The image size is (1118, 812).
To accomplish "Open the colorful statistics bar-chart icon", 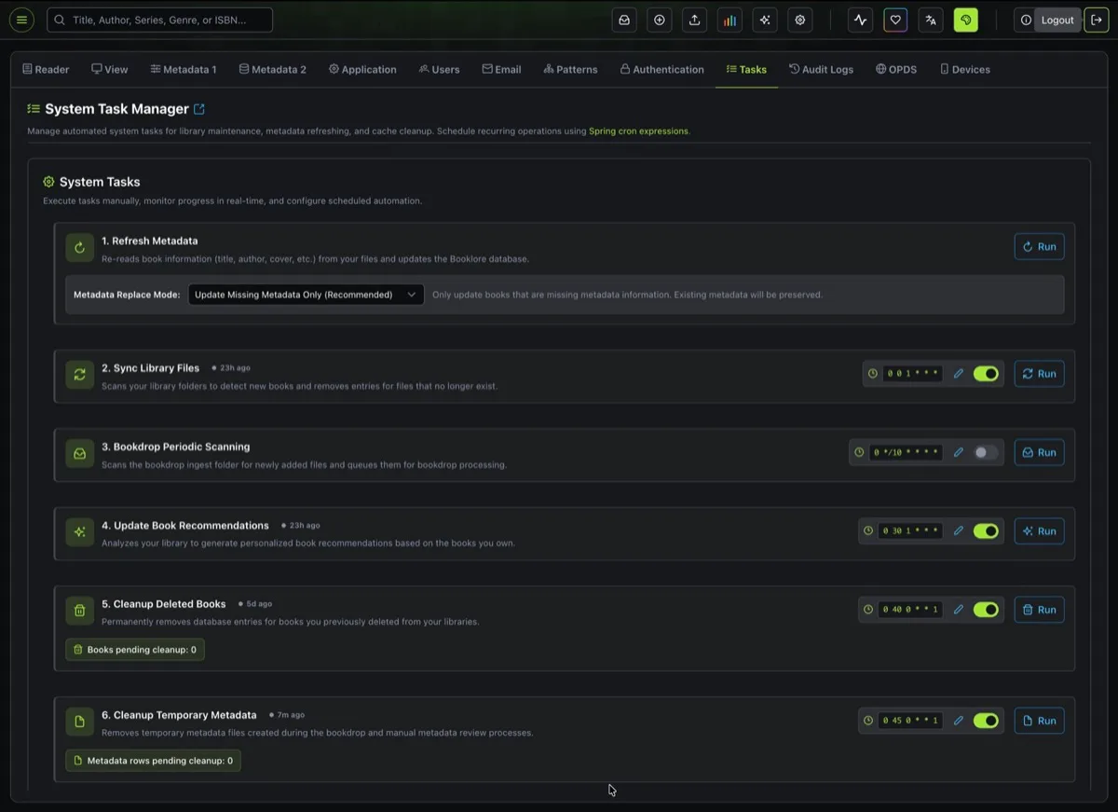I will [729, 20].
